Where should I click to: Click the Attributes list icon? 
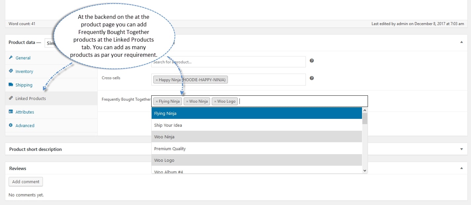click(11, 112)
